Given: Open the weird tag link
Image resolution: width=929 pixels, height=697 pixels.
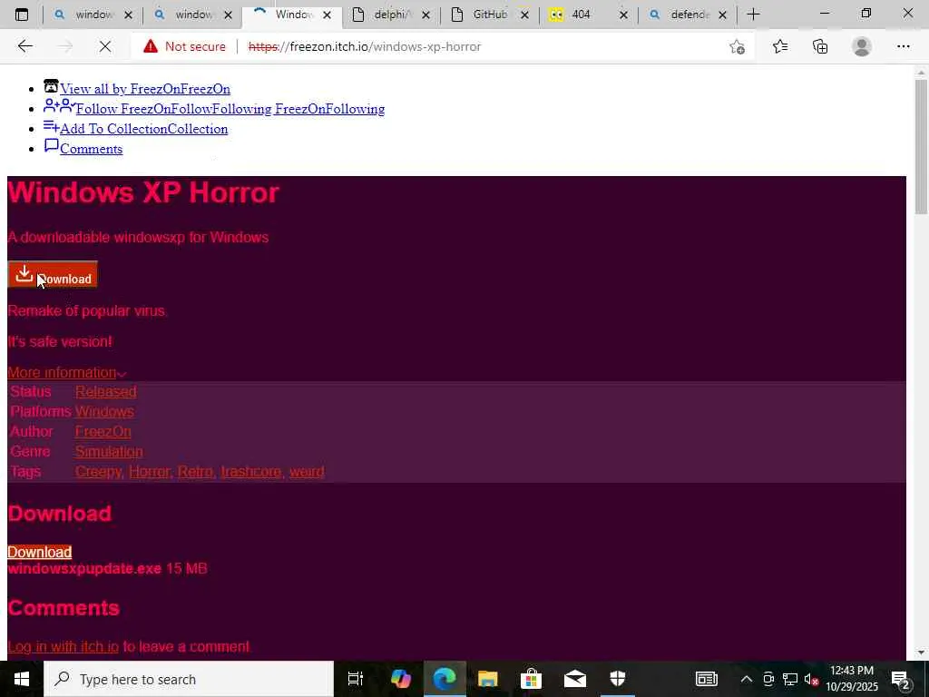Looking at the screenshot, I should tap(307, 472).
